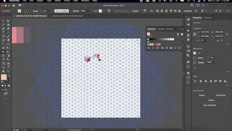Viewport: 232px width, 131px height.
Task: Open zoom level dropdown in status bar
Action: click(22, 130)
